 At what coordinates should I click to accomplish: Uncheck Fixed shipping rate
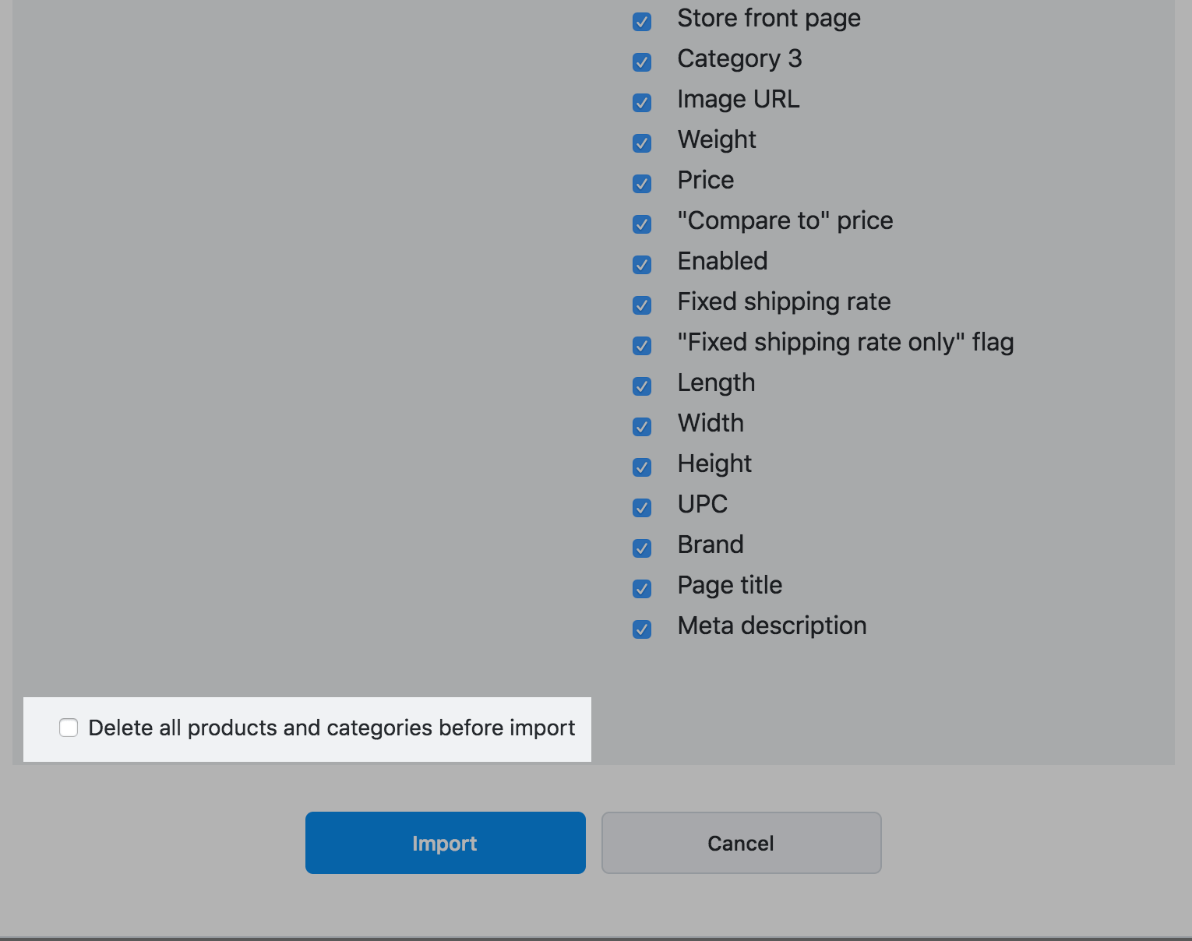[x=641, y=305]
